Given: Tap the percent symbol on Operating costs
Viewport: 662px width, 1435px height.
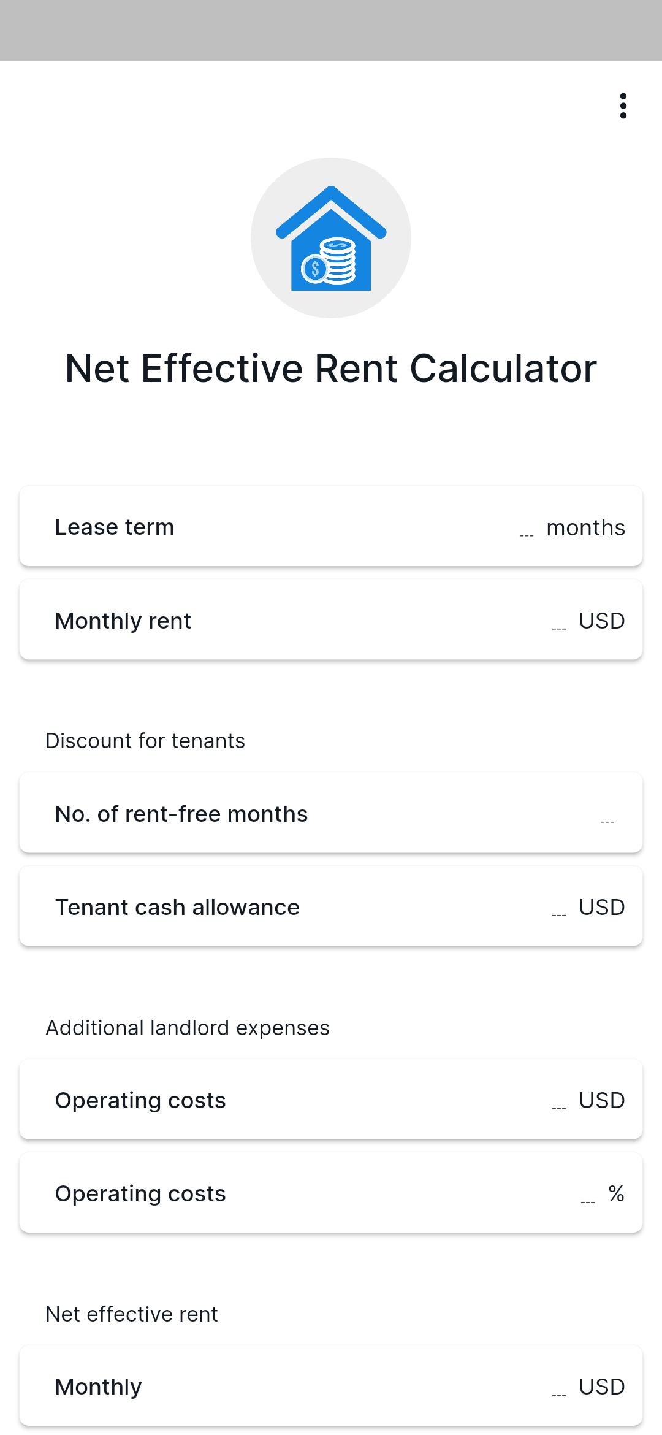Looking at the screenshot, I should pyautogui.click(x=616, y=1193).
